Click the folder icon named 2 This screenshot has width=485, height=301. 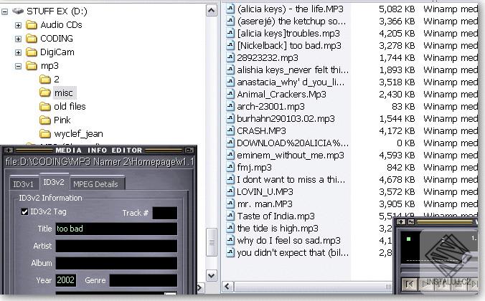pyautogui.click(x=45, y=80)
